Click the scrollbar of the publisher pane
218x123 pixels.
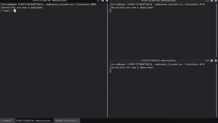[108, 60]
